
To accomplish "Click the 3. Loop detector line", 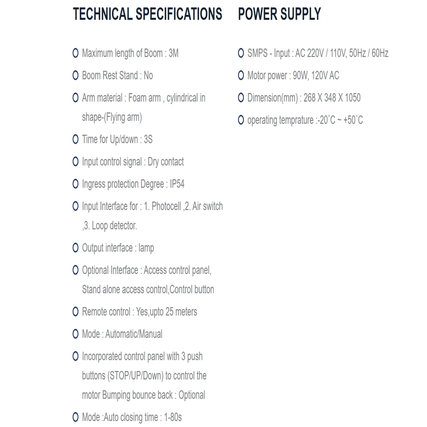I will coord(109,225).
